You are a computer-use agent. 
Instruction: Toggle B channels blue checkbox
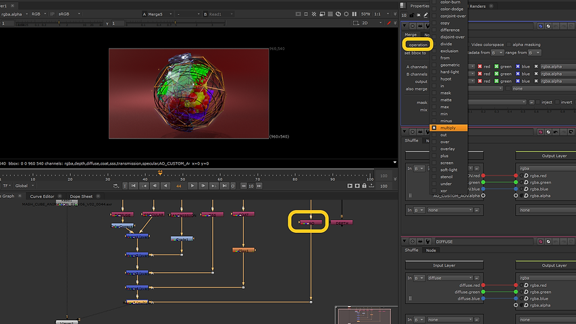(x=518, y=74)
